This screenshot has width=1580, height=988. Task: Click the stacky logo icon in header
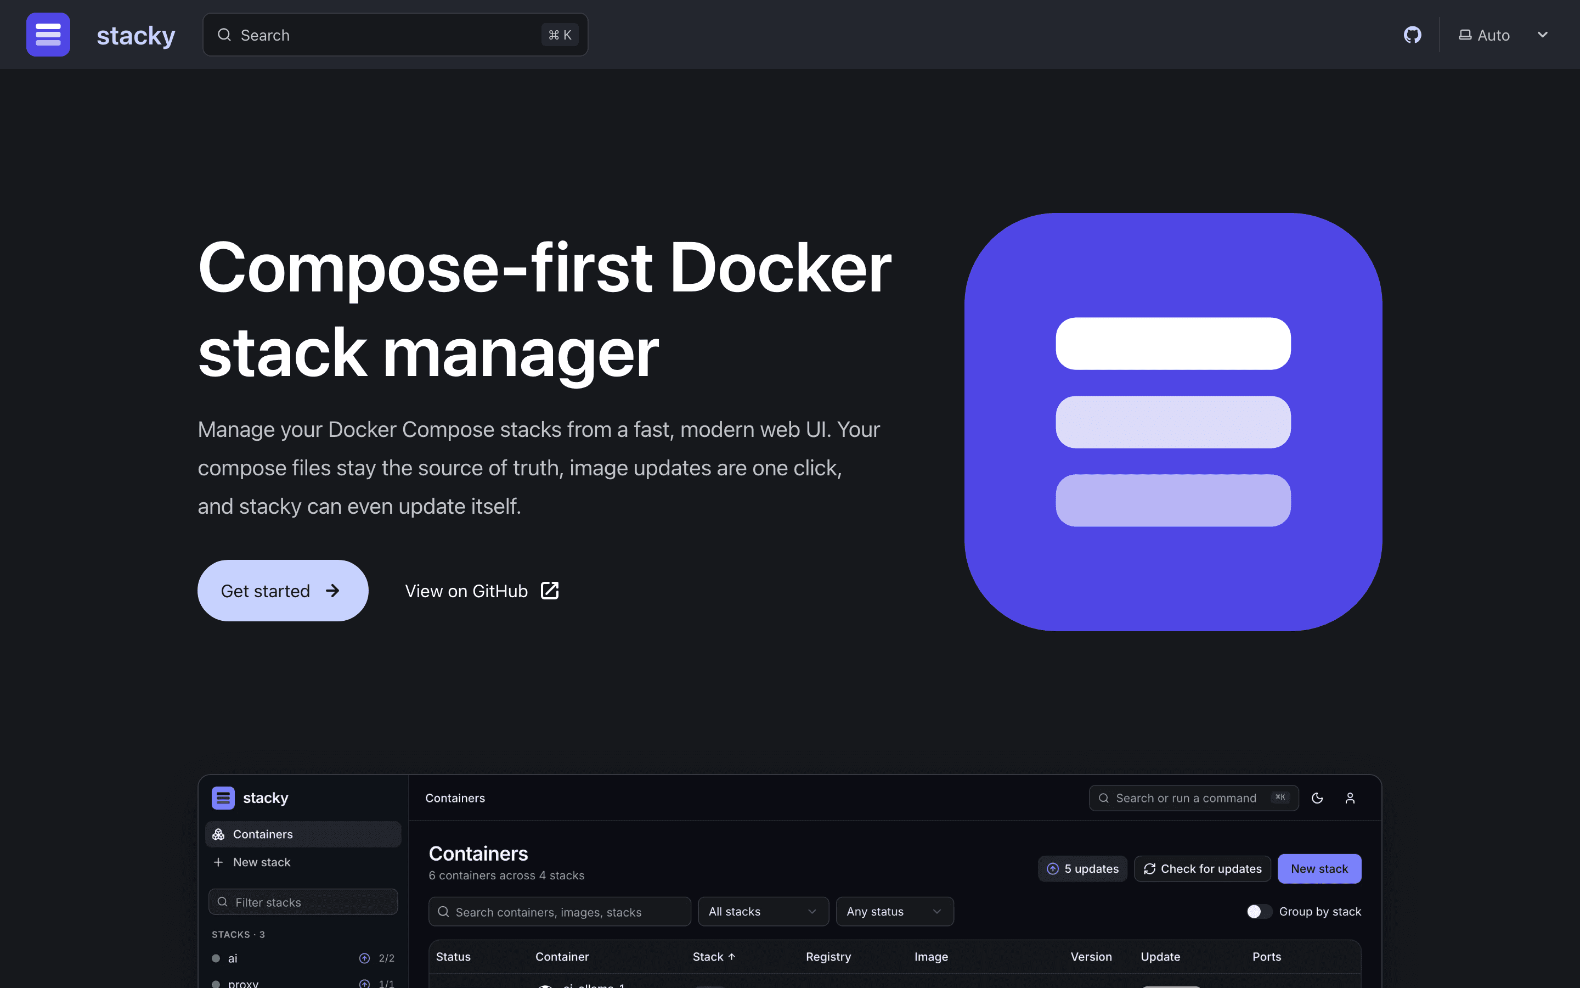[x=48, y=35]
